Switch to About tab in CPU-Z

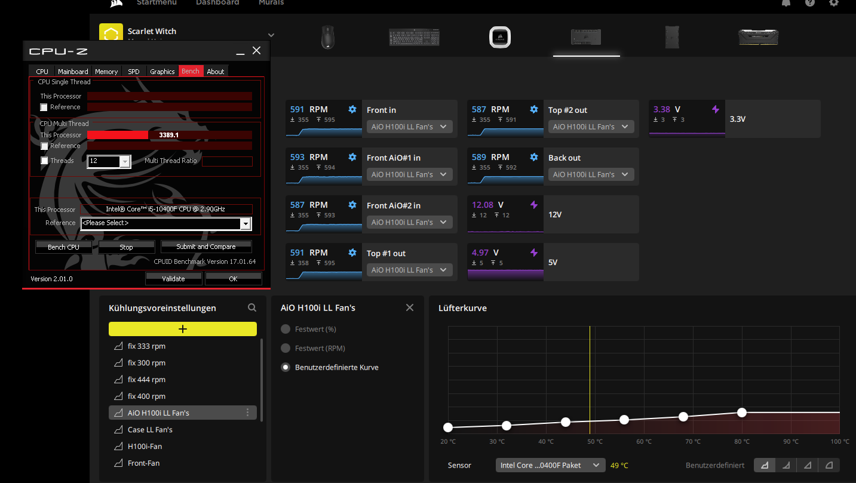pyautogui.click(x=216, y=72)
